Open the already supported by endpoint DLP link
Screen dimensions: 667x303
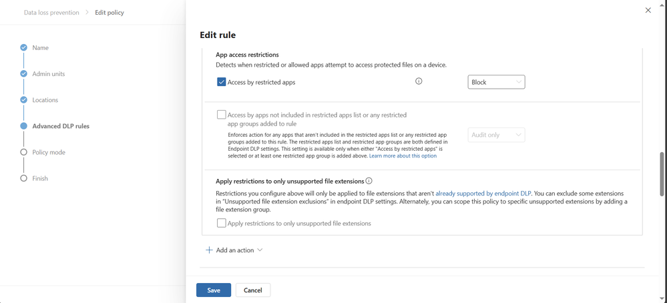coord(483,193)
